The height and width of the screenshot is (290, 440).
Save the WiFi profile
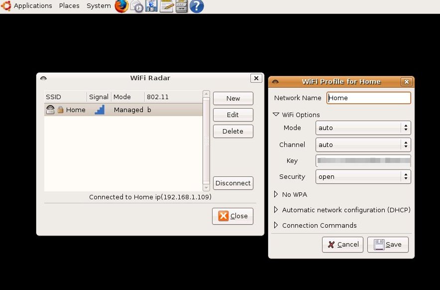point(388,245)
